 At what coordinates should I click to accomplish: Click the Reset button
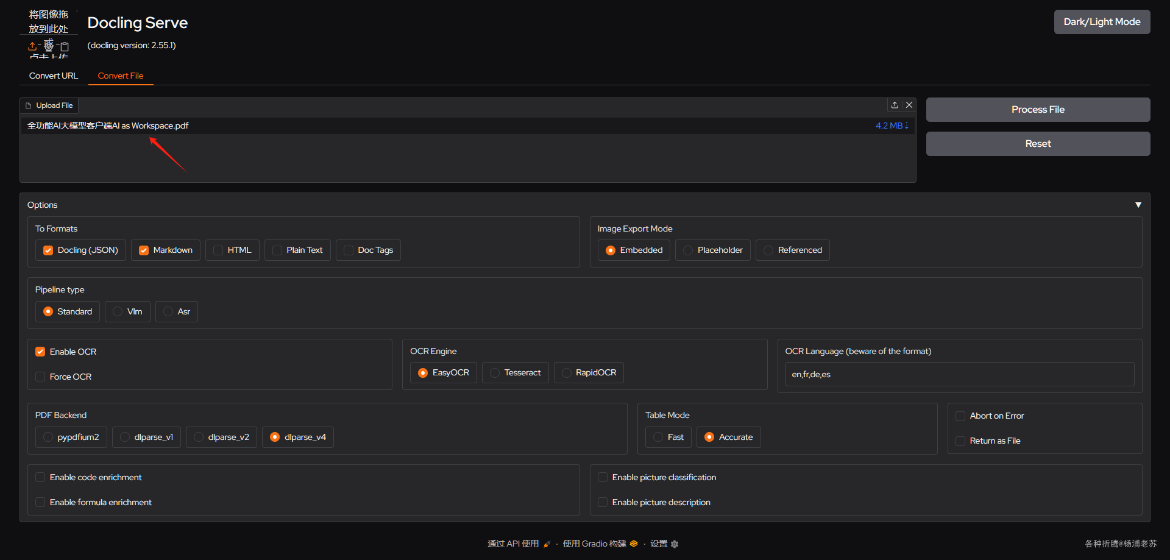click(1038, 144)
